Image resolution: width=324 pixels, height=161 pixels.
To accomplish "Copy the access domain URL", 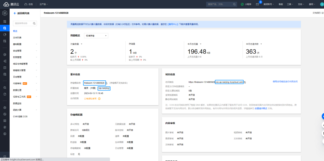I will 245,82.
